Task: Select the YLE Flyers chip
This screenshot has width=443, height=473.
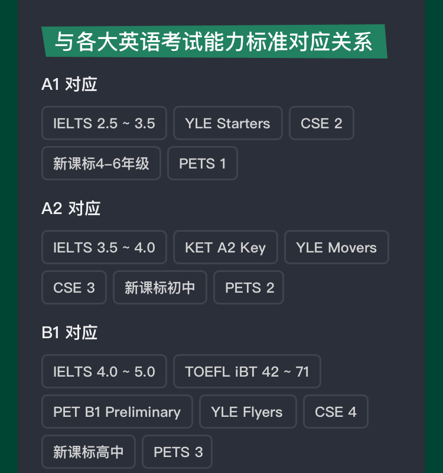Action: click(247, 412)
